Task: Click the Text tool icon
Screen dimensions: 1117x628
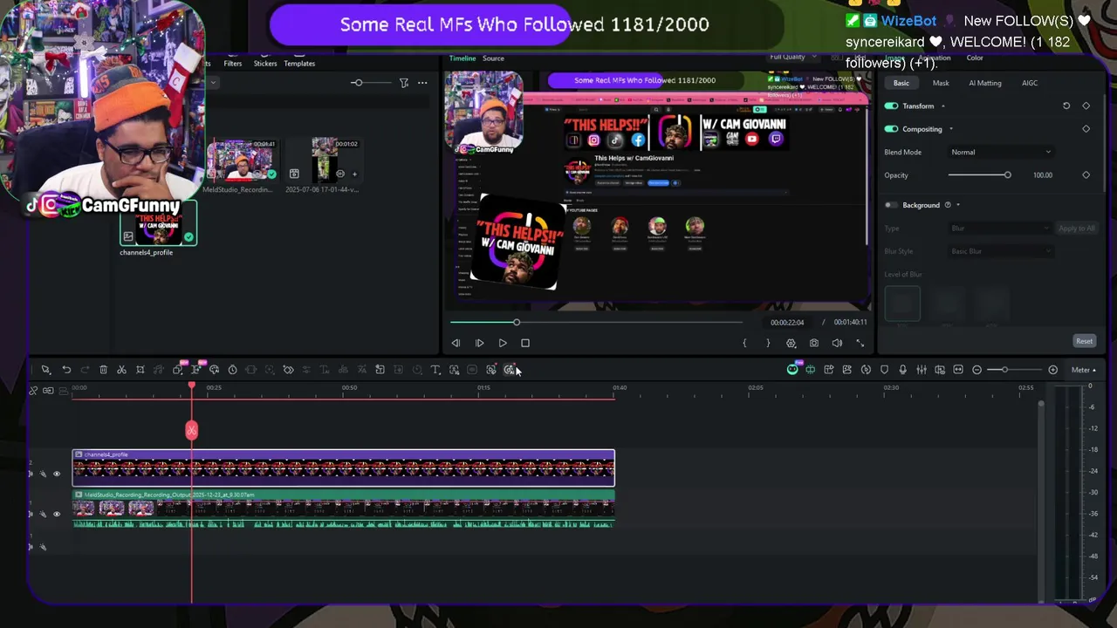Action: click(435, 370)
